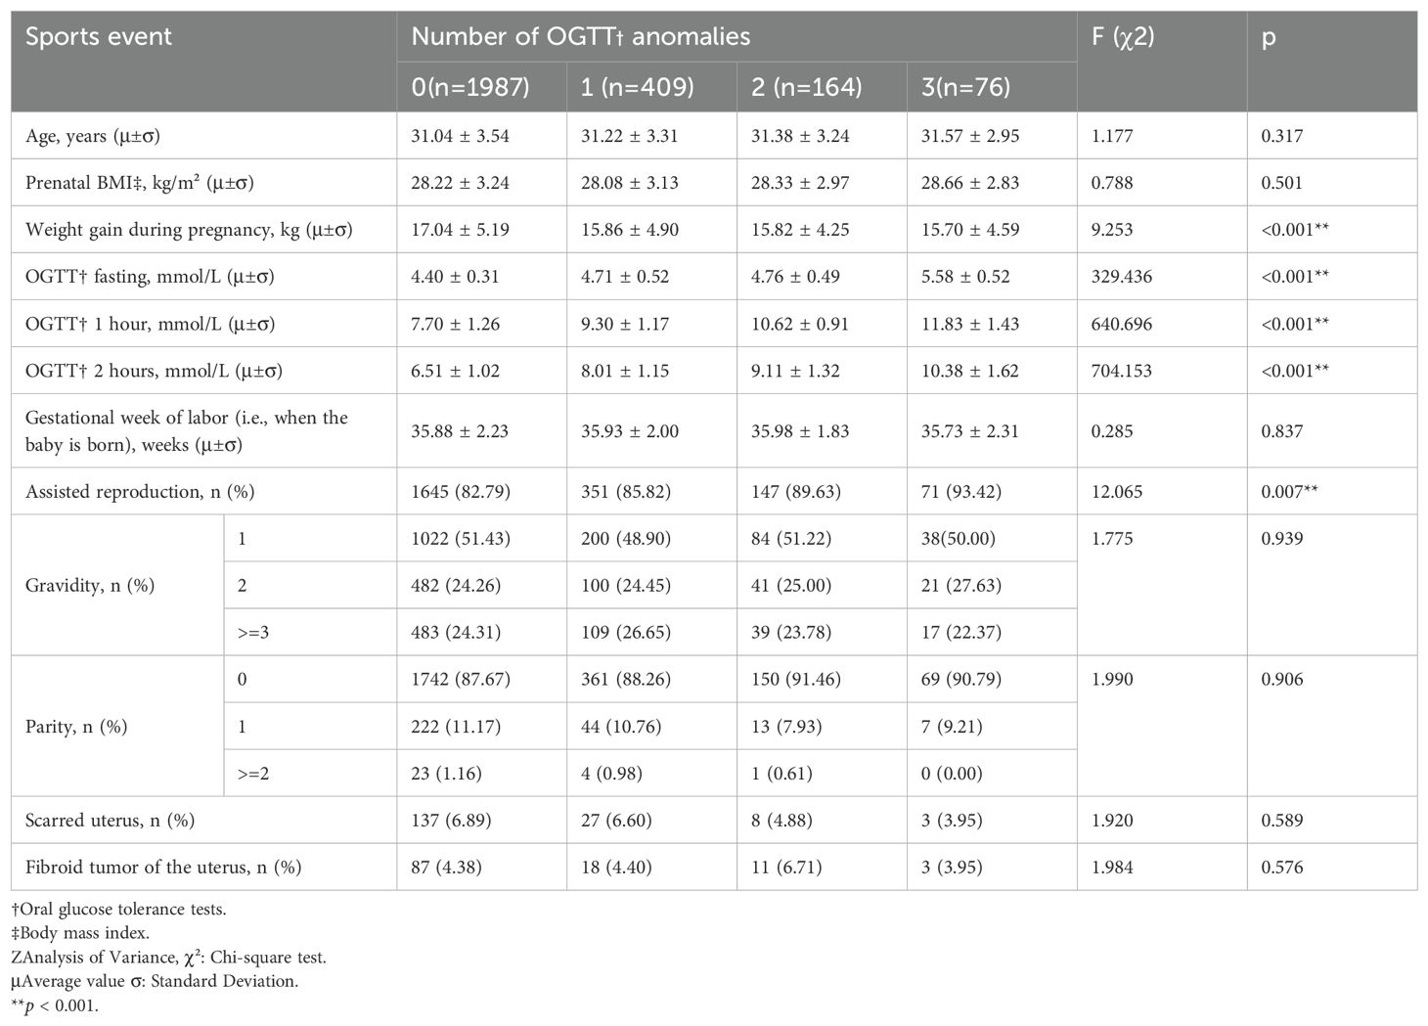Screen dimensions: 1428x1026
Task: Click 'Weight gain during pregnancy' row label
Action: [x=189, y=230]
